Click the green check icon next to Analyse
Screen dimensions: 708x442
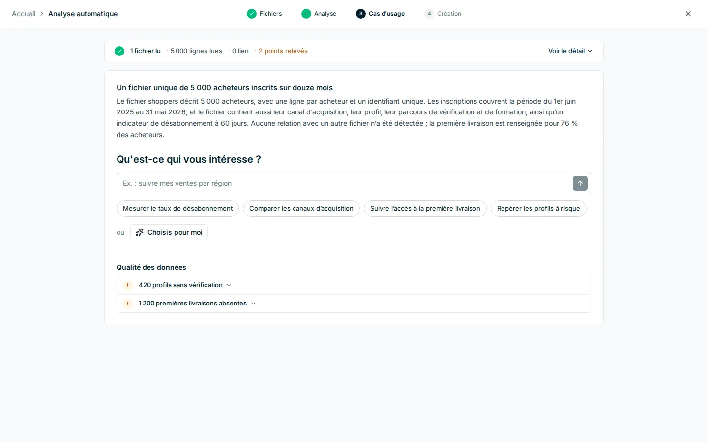[x=306, y=14]
